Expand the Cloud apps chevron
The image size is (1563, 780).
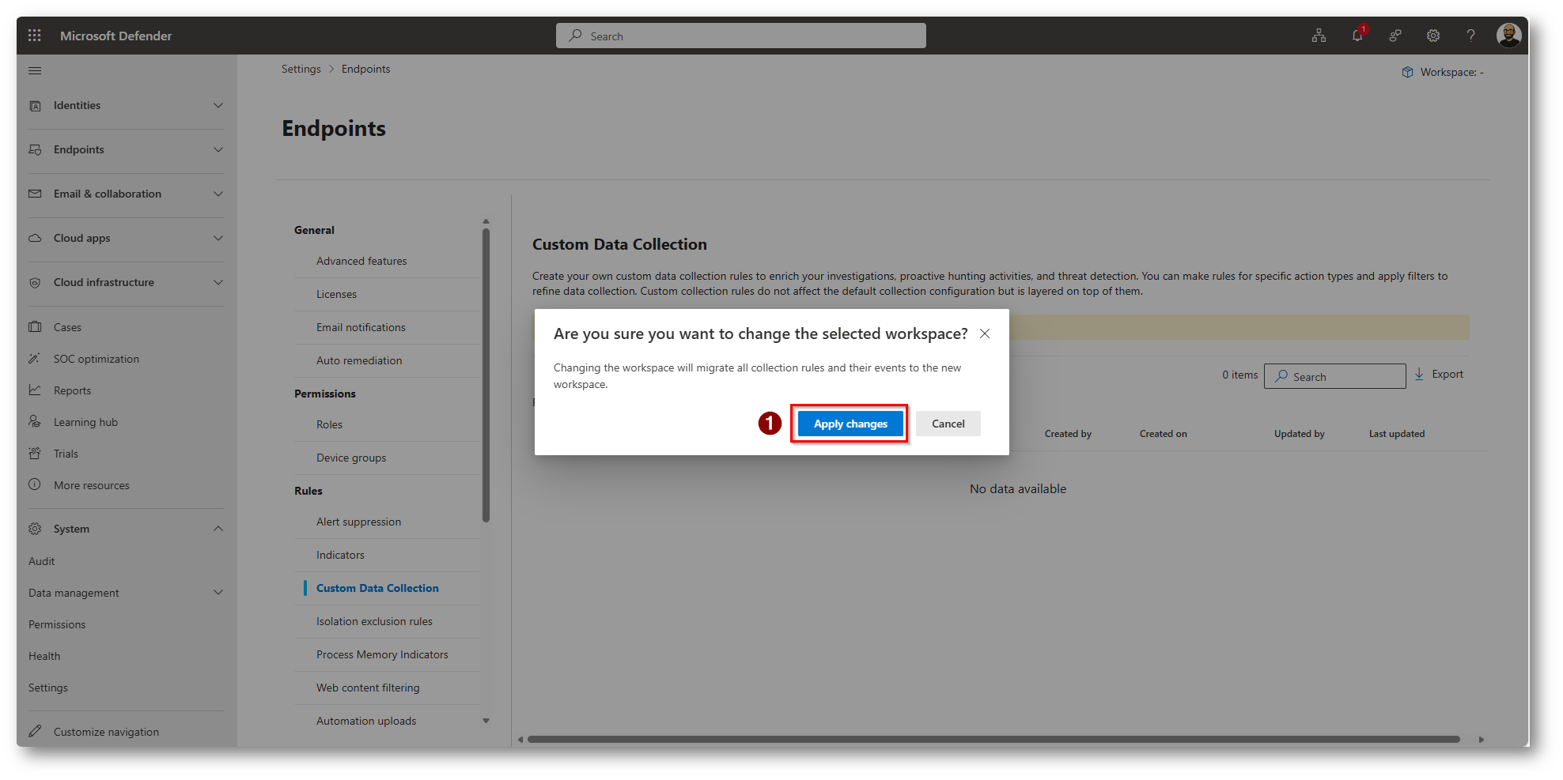pos(218,239)
